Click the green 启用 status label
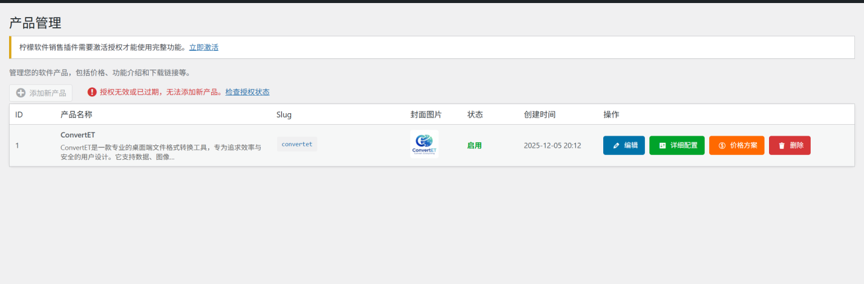This screenshot has width=864, height=284. (474, 145)
